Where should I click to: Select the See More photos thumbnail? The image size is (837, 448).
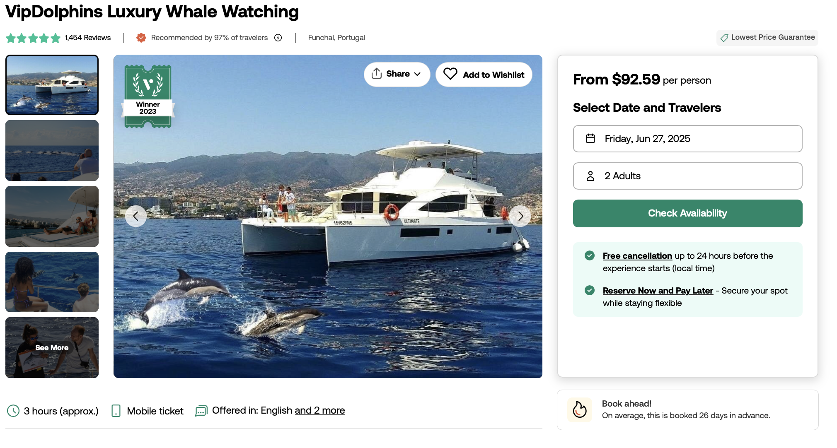pos(52,347)
